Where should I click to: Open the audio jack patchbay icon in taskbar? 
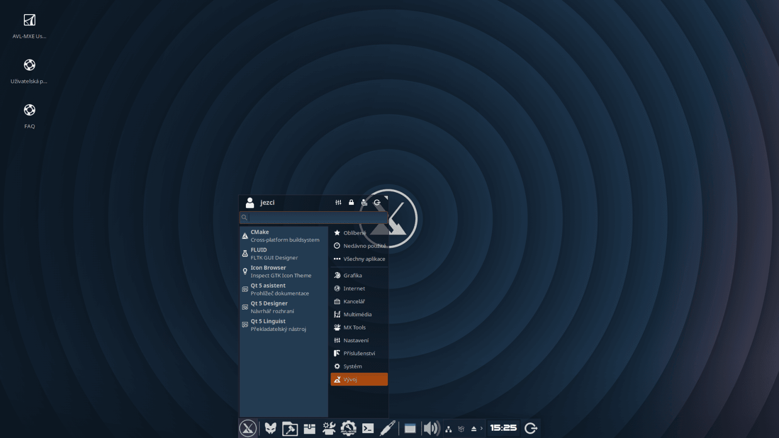388,428
